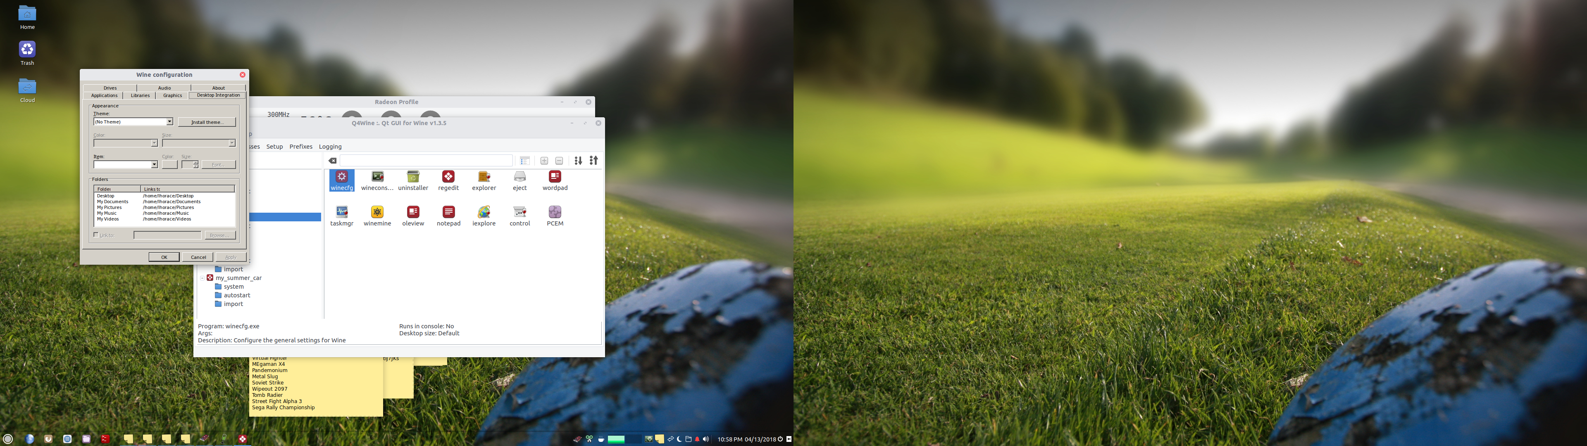
Task: Decrease icon size with minus button
Action: coord(560,161)
